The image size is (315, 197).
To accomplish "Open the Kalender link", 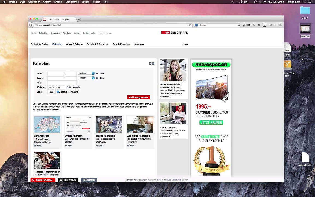I will 77,88.
